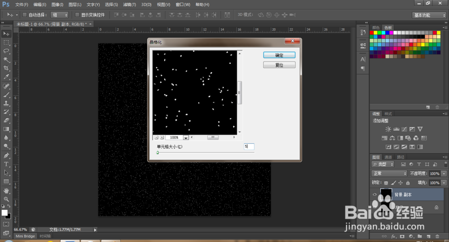449x242 pixels.
Task: Switch to the 路径 tab
Action: click(401, 157)
